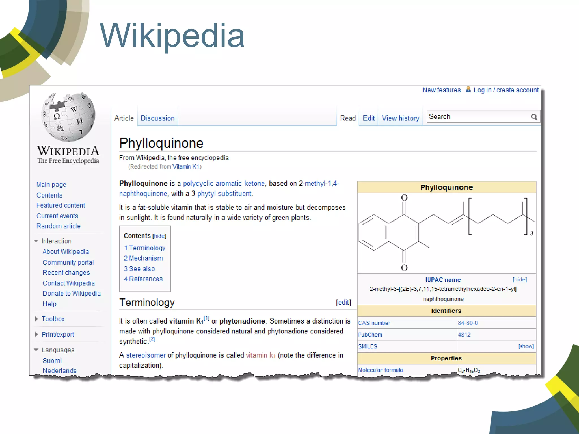Follow the Vitamin K1 redirect link
Viewport: 579px width, 434px height.
(186, 167)
